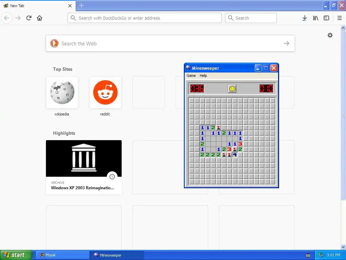Image resolution: width=346 pixels, height=260 pixels.
Task: Switch to Mypal in the taskbar
Action: tap(63, 255)
